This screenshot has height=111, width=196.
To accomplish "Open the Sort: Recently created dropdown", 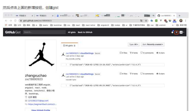I will [153, 45].
